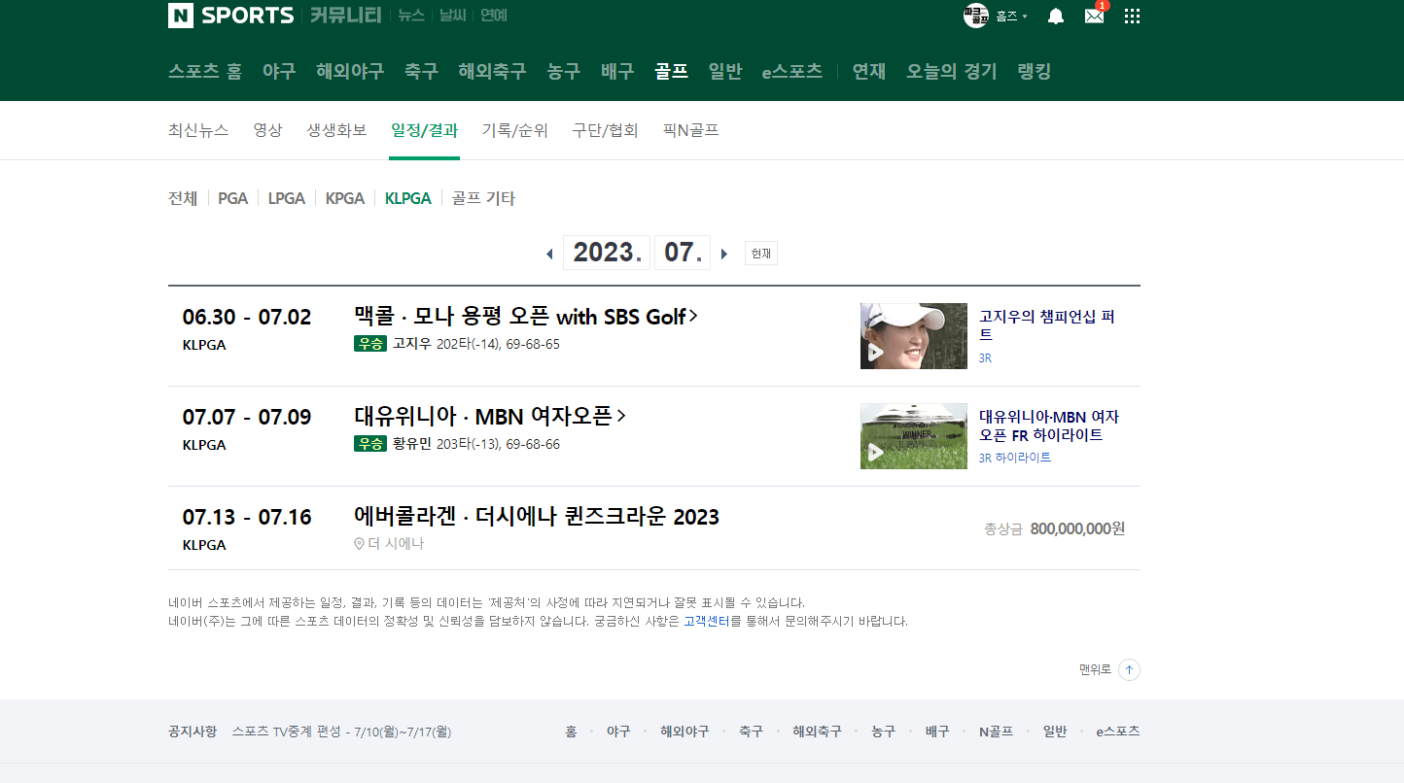Filter schedule by PGA

click(232, 198)
